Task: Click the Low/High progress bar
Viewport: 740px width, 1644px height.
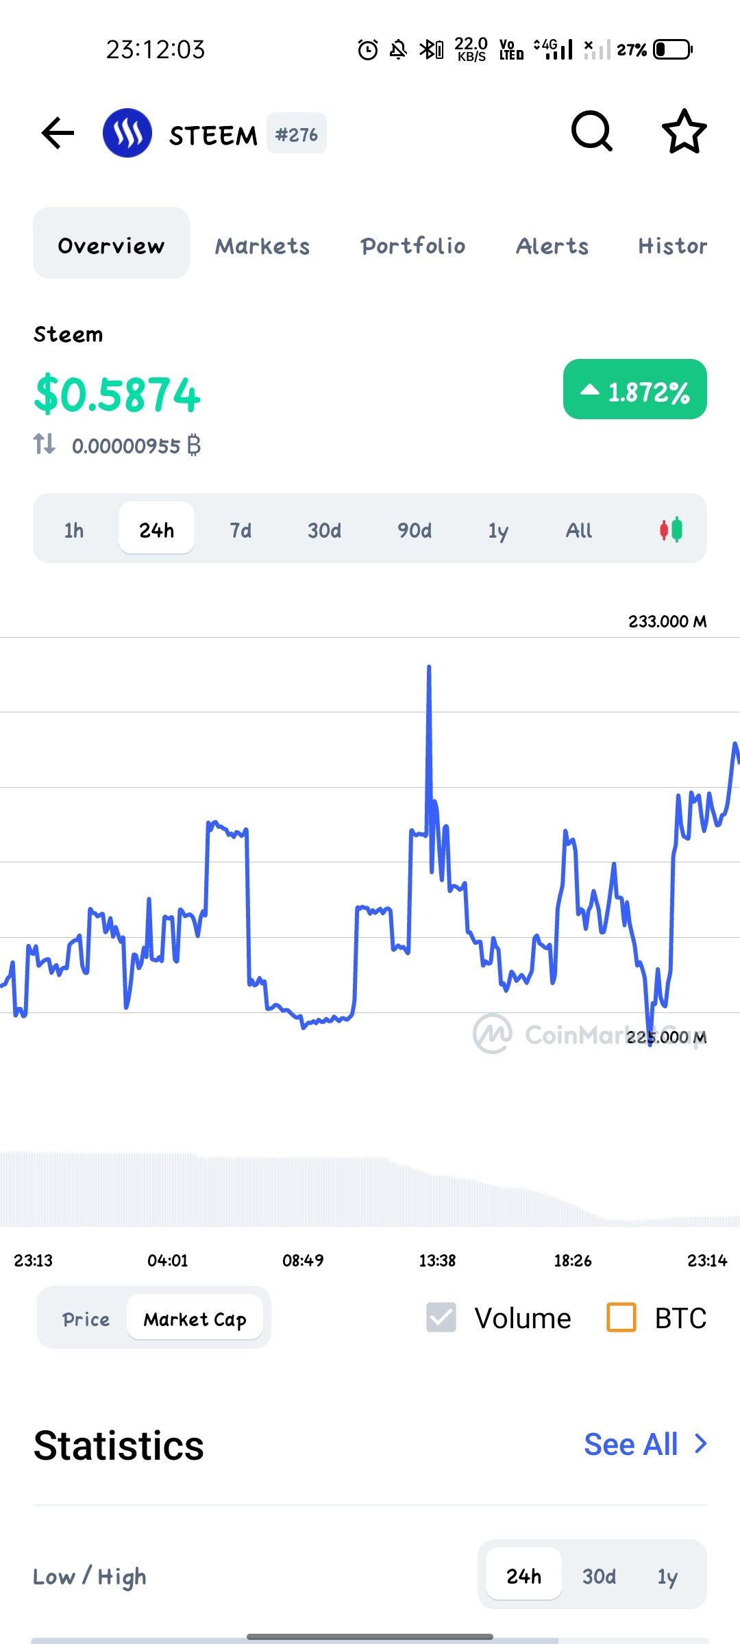Action: (370, 1641)
